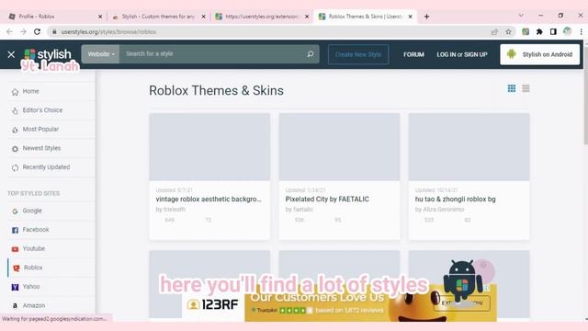Close the Roblox Themes & Skins tab

click(411, 17)
